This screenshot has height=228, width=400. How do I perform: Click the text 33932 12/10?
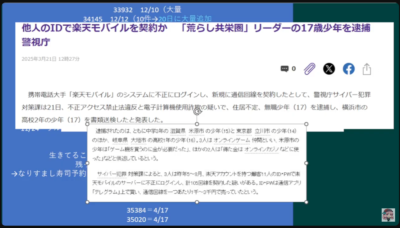pos(136,10)
